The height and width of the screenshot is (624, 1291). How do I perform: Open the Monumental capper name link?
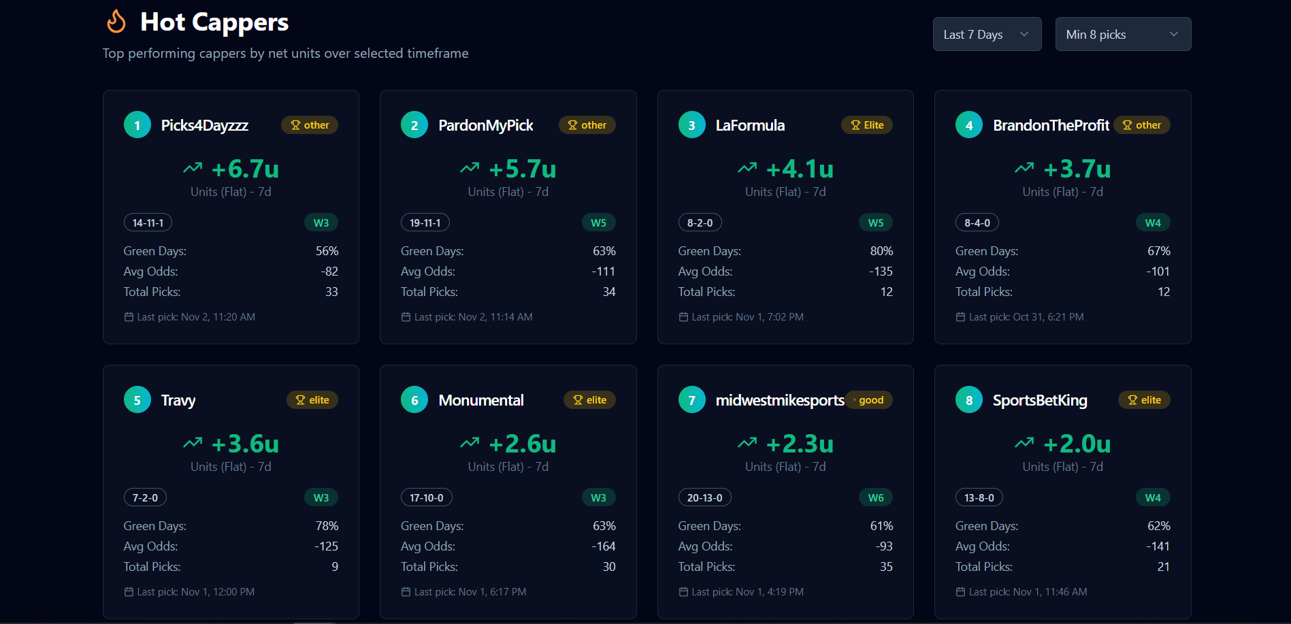pos(481,400)
